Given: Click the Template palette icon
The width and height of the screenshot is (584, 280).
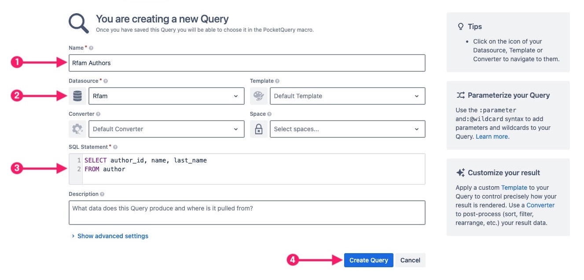Looking at the screenshot, I should (259, 96).
